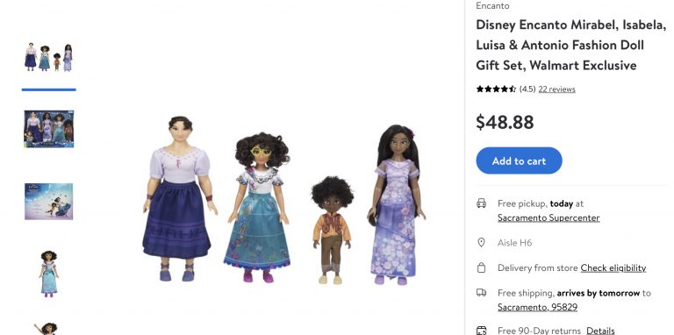Screen dimensions: 674x335
Task: Select the boxed gift set thumbnail
Action: click(x=49, y=129)
